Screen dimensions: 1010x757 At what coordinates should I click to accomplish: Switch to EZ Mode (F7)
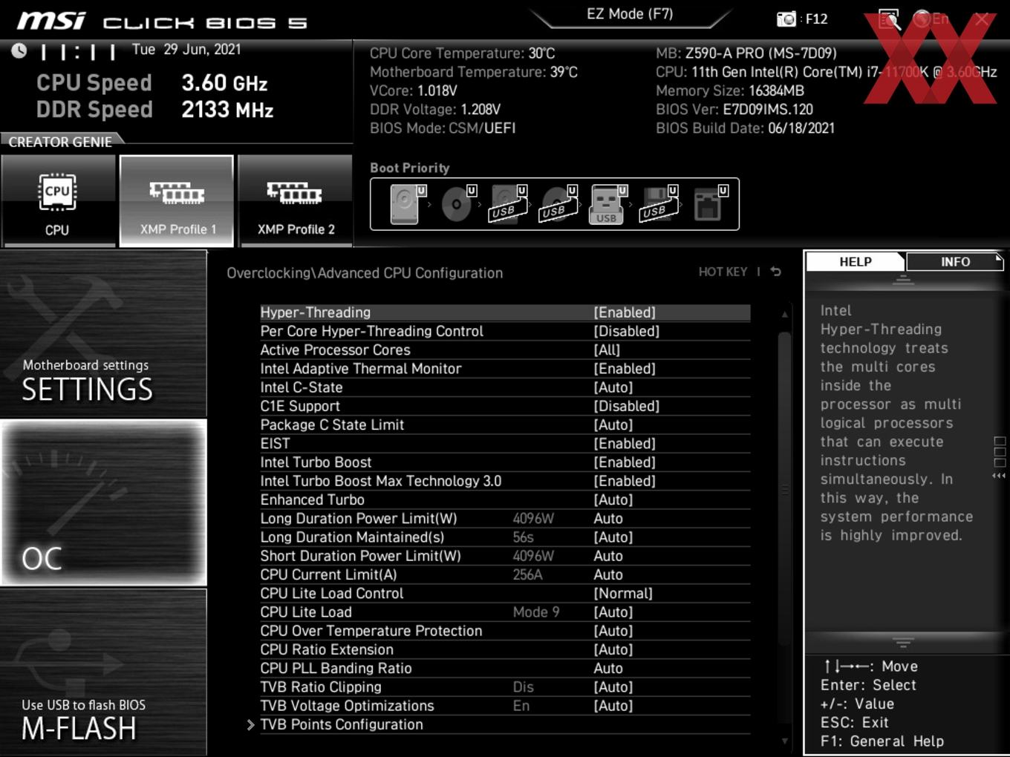pos(630,14)
